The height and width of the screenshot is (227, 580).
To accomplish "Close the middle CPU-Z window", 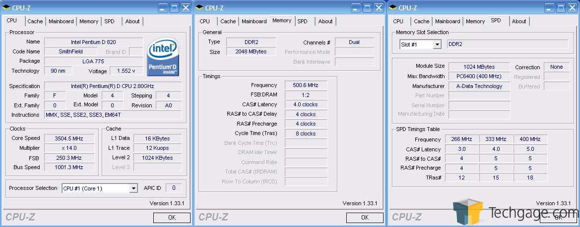I will (379, 7).
